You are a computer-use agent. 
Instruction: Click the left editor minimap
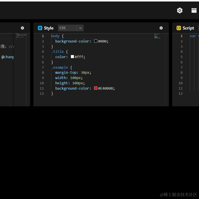(x=21, y=36)
